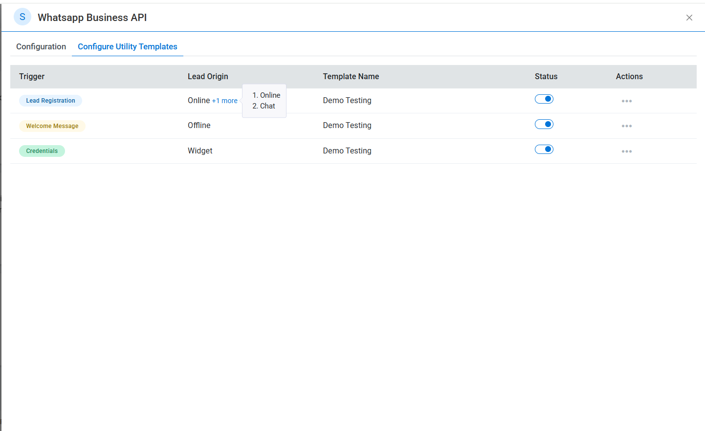Click the Status column header

(x=546, y=76)
